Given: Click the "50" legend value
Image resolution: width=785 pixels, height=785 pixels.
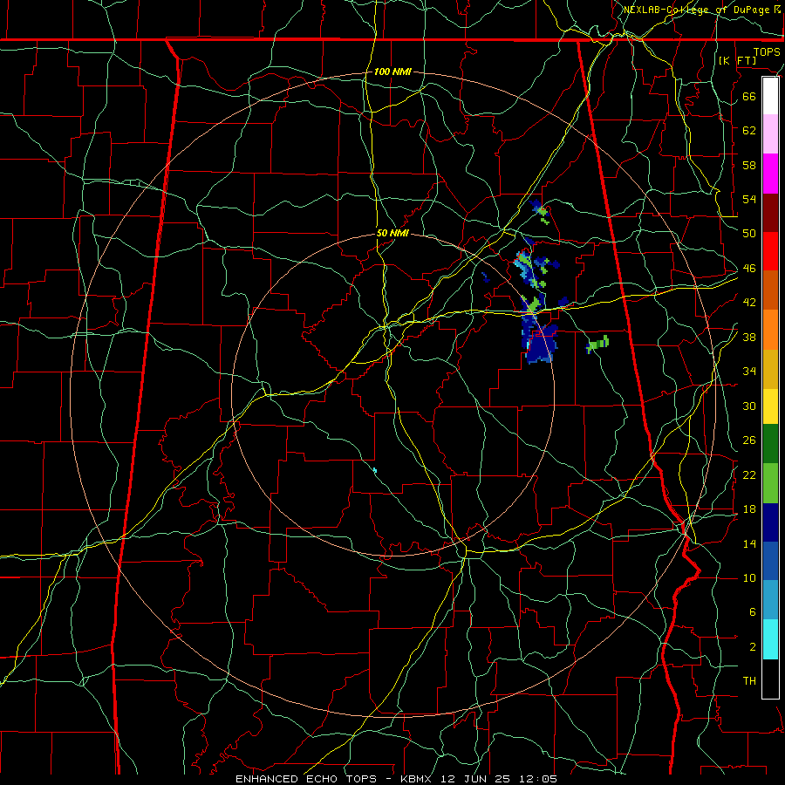Looking at the screenshot, I should pyautogui.click(x=749, y=233).
